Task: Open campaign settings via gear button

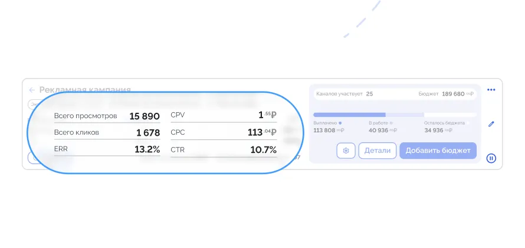Action: (346, 151)
